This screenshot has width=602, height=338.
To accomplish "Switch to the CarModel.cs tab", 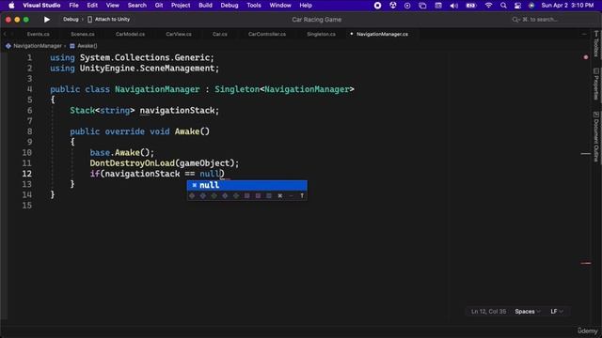I will tap(130, 34).
